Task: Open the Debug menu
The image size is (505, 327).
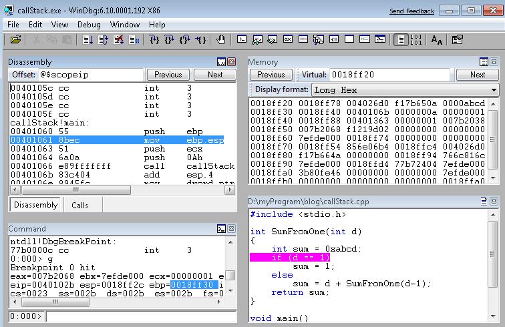Action: (89, 25)
